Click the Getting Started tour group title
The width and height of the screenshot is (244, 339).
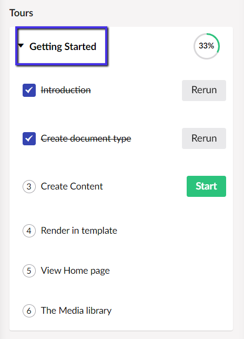[x=63, y=46]
